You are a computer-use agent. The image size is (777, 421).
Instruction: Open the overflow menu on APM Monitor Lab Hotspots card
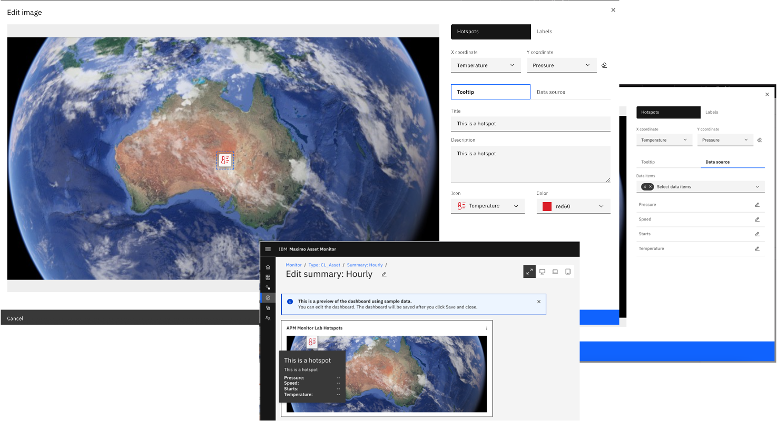point(486,328)
